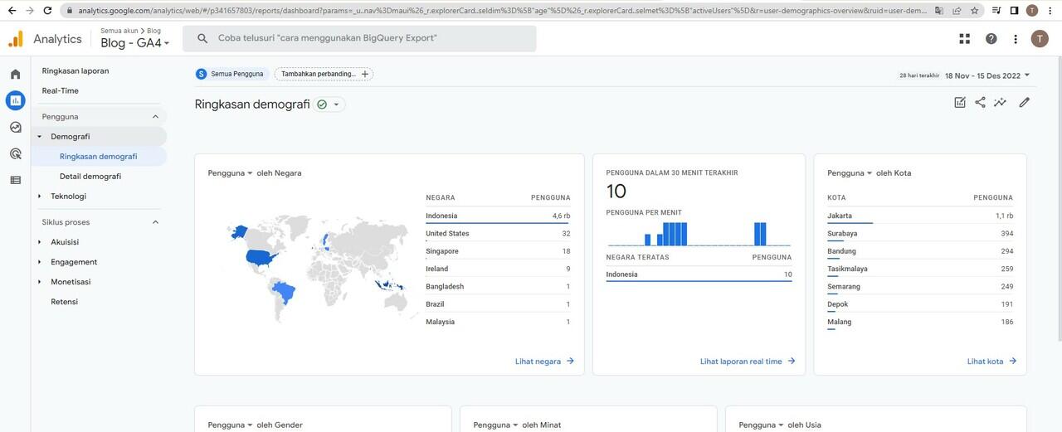Collapse the Demografi tree item
The width and height of the screenshot is (1062, 432).
pyautogui.click(x=39, y=137)
